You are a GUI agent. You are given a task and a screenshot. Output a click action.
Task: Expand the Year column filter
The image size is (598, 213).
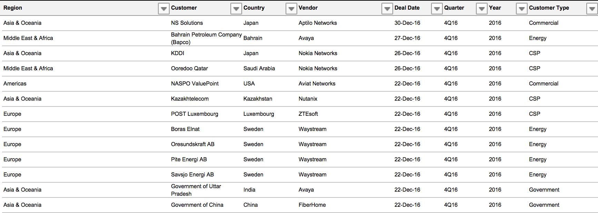click(522, 9)
